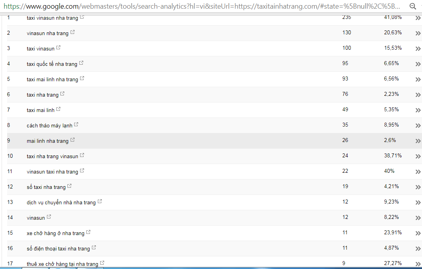Click the clicks value '95'
The width and height of the screenshot is (422, 269).
click(x=345, y=63)
